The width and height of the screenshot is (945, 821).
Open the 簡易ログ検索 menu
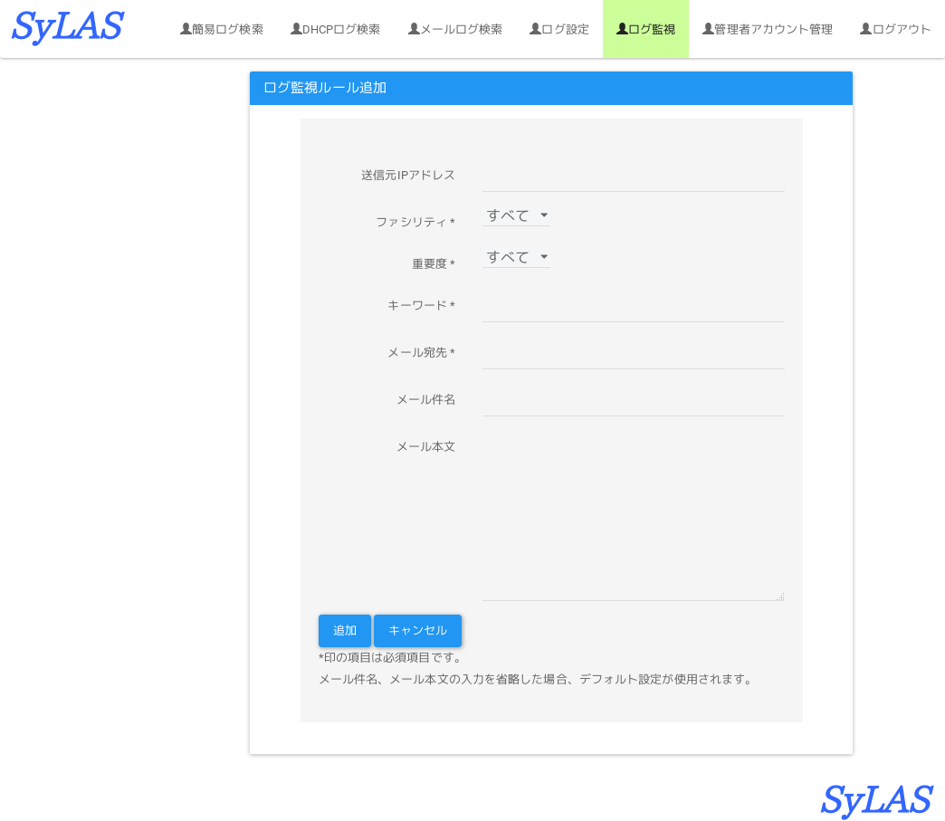[222, 29]
